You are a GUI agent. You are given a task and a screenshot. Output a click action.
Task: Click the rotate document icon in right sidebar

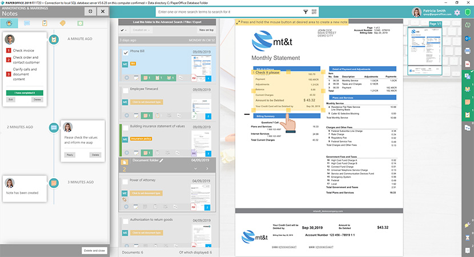(467, 26)
